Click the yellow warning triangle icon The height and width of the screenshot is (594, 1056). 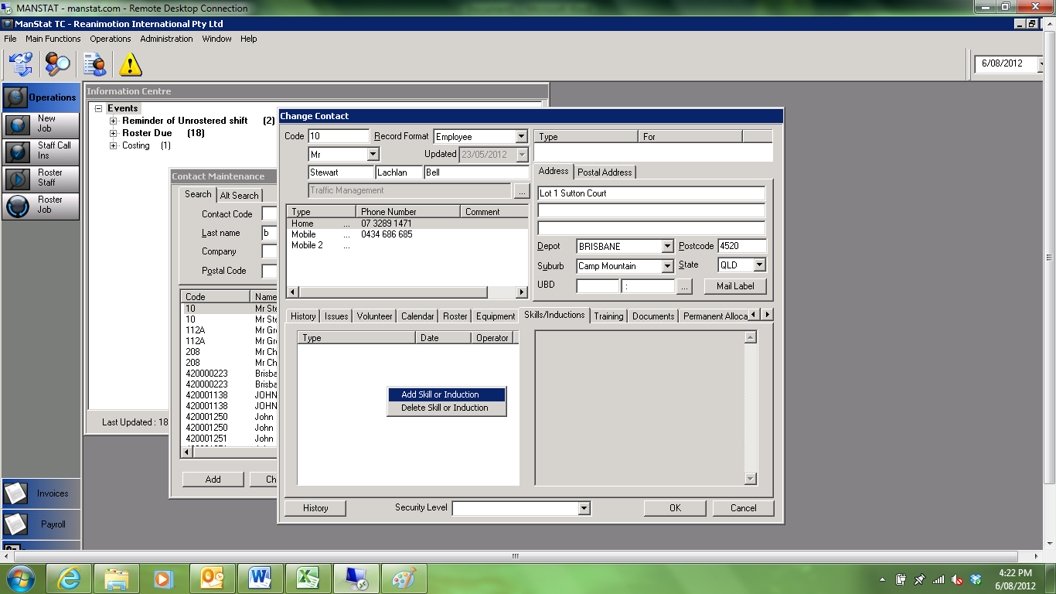(x=130, y=63)
